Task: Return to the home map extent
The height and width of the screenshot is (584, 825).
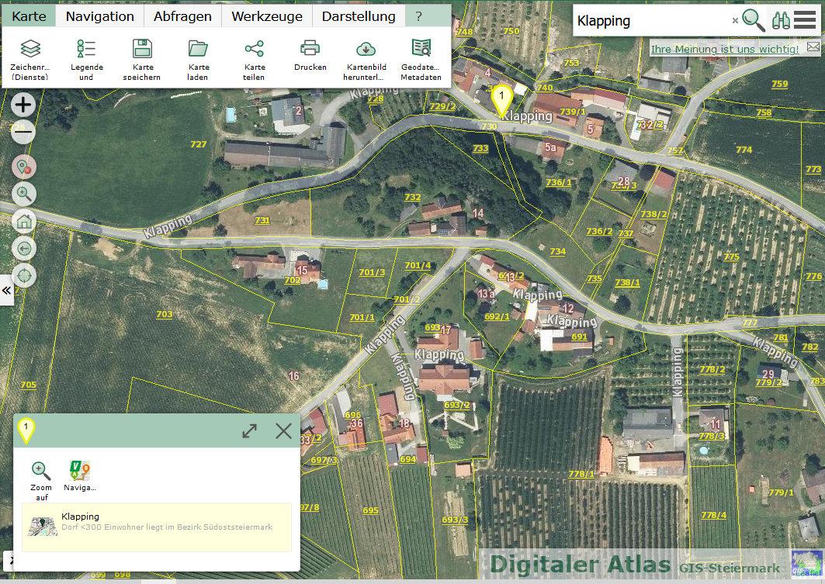Action: [24, 221]
